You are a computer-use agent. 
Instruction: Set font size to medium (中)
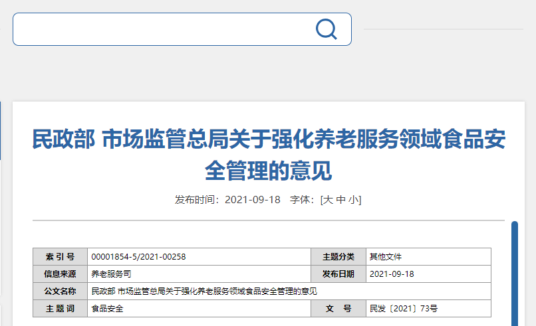pyautogui.click(x=340, y=199)
